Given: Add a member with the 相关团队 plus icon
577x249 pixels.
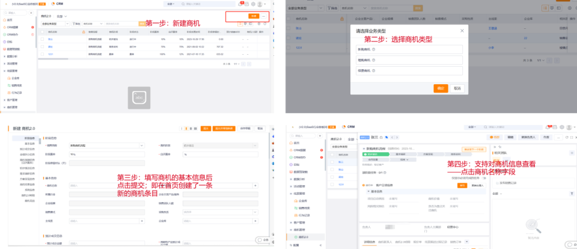Looking at the screenshot, I should coord(572,153).
